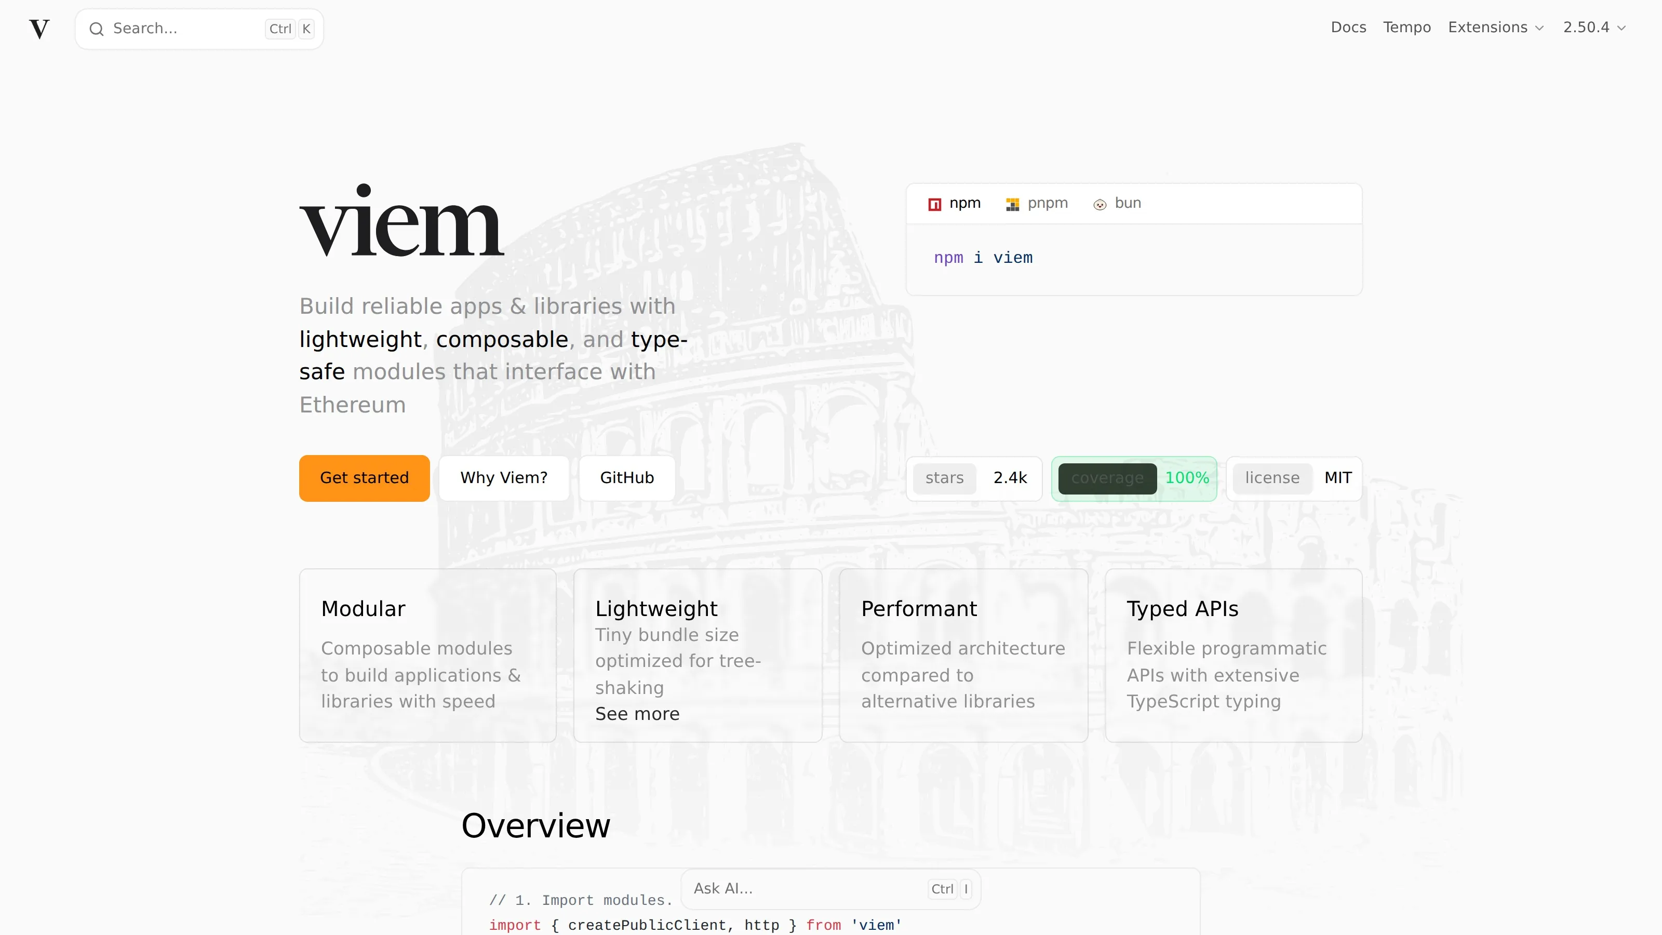Switch to the bun tab

click(x=1118, y=203)
